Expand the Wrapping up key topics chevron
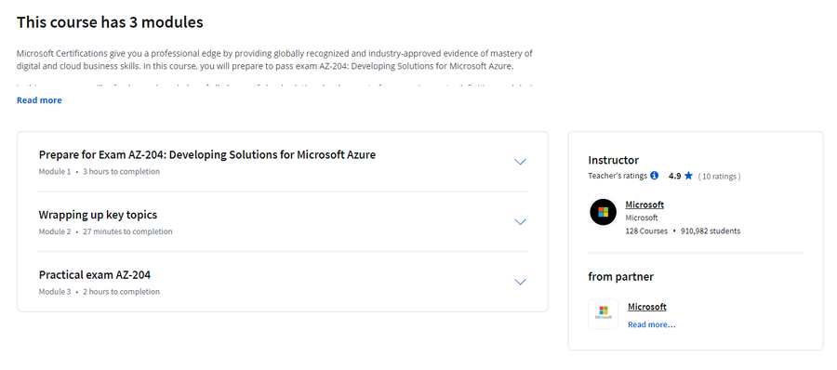 click(x=520, y=221)
